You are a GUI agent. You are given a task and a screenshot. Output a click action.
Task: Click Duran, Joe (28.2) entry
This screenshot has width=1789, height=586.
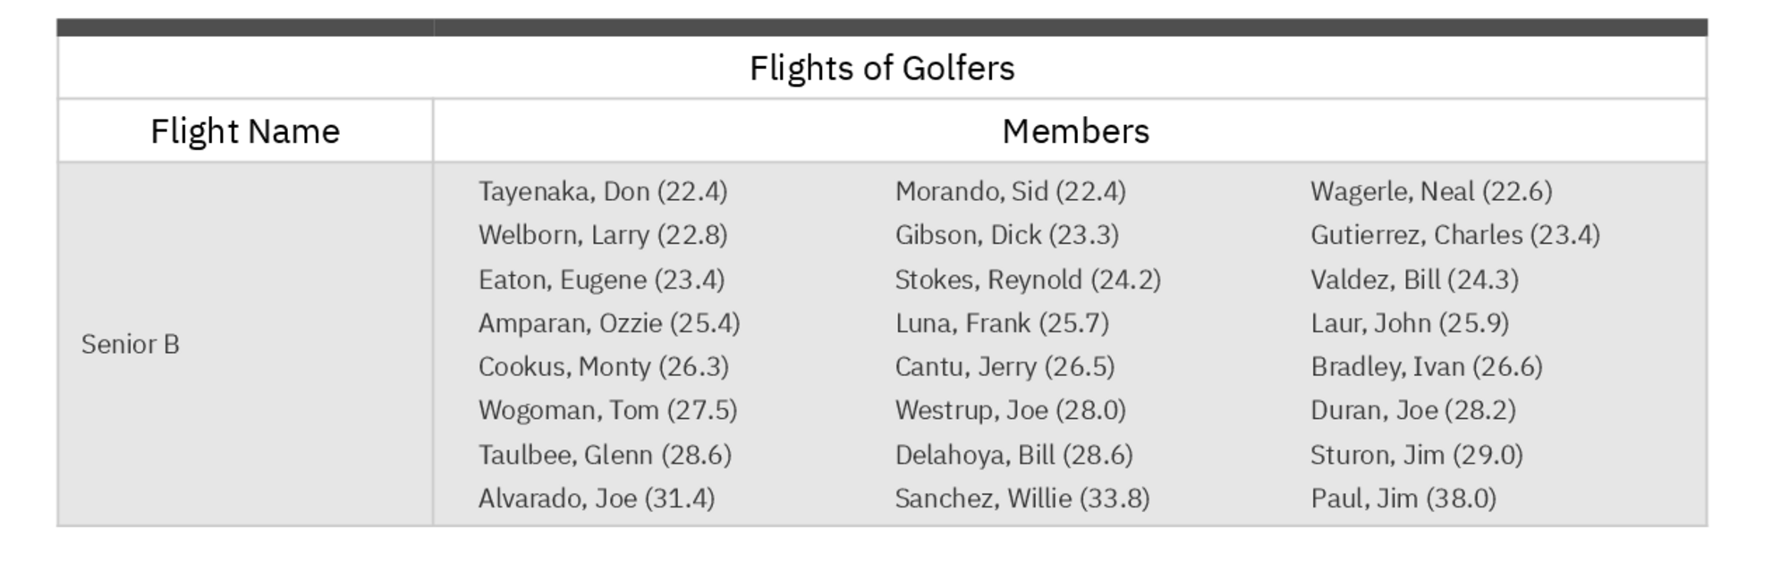click(1413, 410)
